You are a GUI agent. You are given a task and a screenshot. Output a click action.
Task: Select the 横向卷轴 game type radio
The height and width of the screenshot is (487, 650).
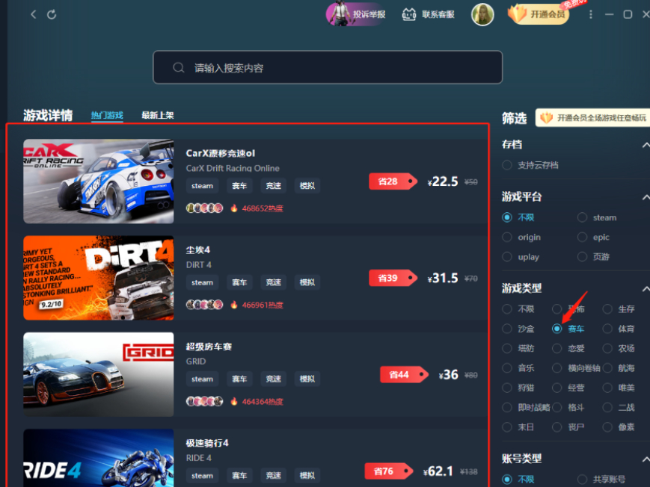pyautogui.click(x=557, y=367)
